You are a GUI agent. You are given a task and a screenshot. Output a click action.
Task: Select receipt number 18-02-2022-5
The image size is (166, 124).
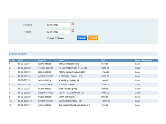click(24, 80)
